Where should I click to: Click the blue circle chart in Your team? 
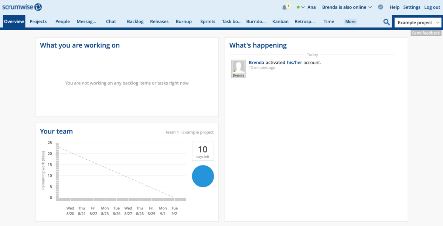[202, 176]
